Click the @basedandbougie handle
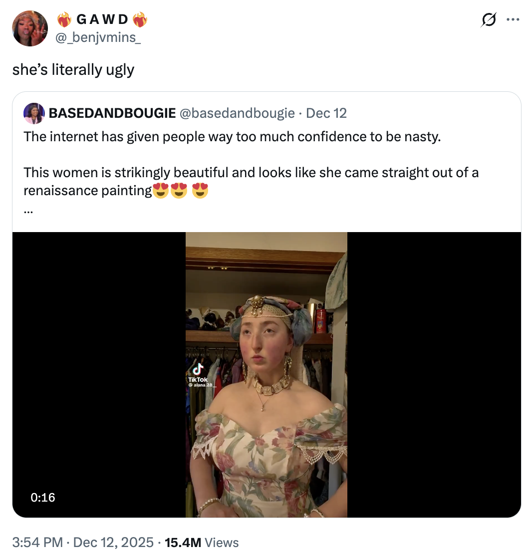 [x=239, y=113]
